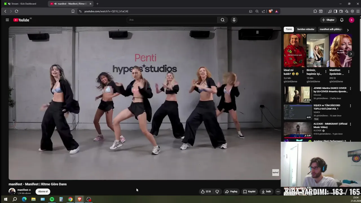Click the Oluştur create button
Screen dimensions: 361x203
(328, 20)
